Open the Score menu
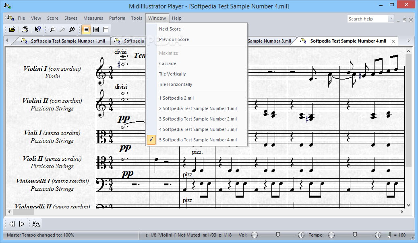Image resolution: width=418 pixels, height=243 pixels. tap(53, 18)
